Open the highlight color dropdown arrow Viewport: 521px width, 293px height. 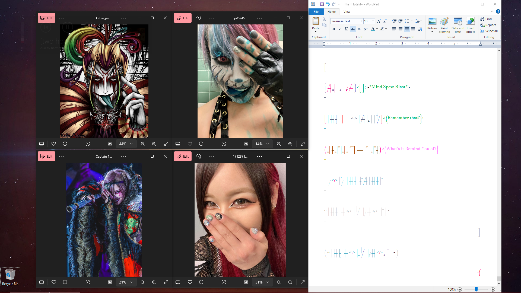[x=386, y=29]
